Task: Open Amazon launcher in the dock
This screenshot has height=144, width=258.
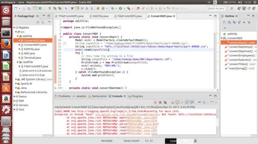Action: coord(6,99)
